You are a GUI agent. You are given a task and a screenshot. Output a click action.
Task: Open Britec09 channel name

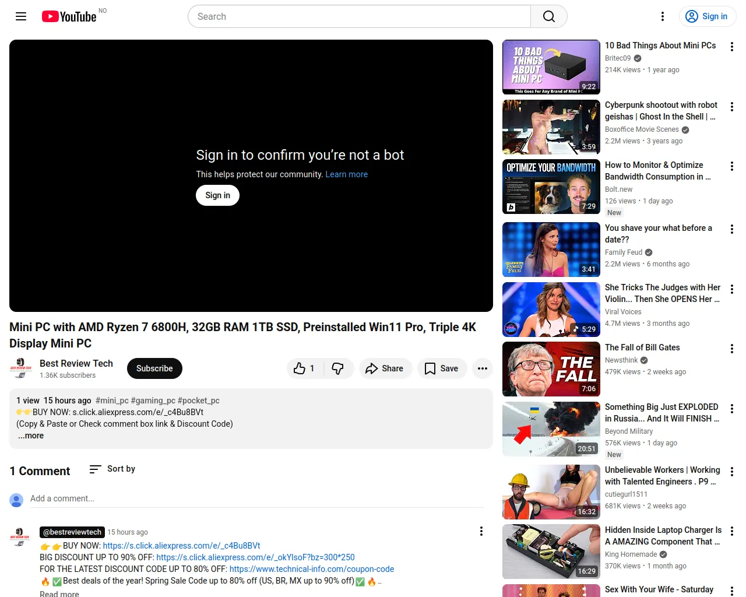tap(618, 58)
